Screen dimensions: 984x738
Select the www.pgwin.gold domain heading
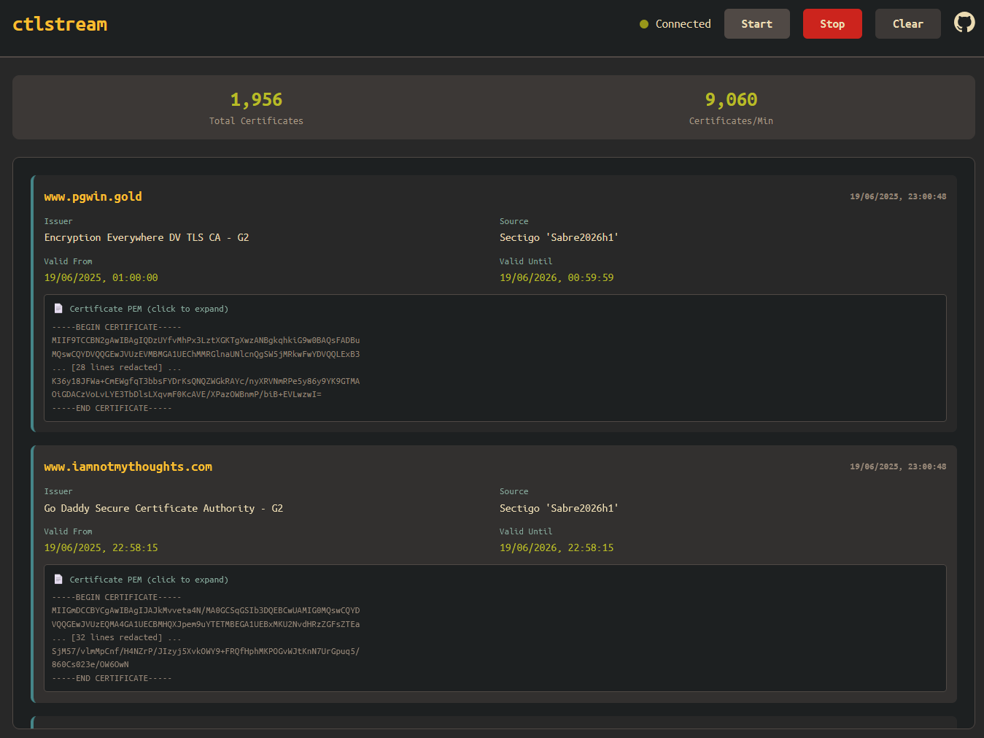pos(93,196)
